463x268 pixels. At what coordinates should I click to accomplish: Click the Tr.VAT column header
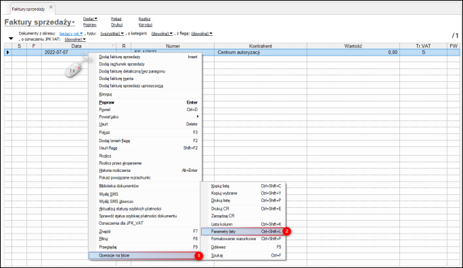423,46
